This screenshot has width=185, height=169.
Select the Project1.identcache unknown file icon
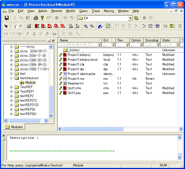(65, 74)
